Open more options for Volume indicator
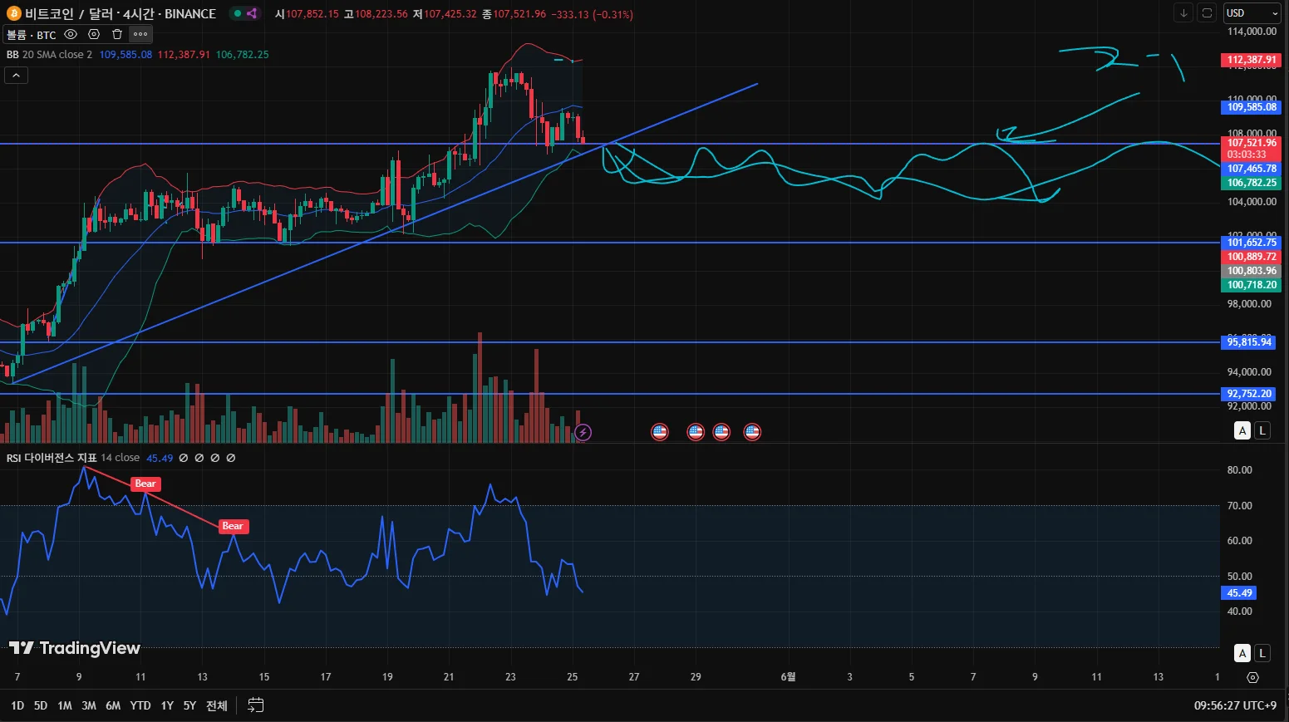The width and height of the screenshot is (1289, 722). coord(140,34)
